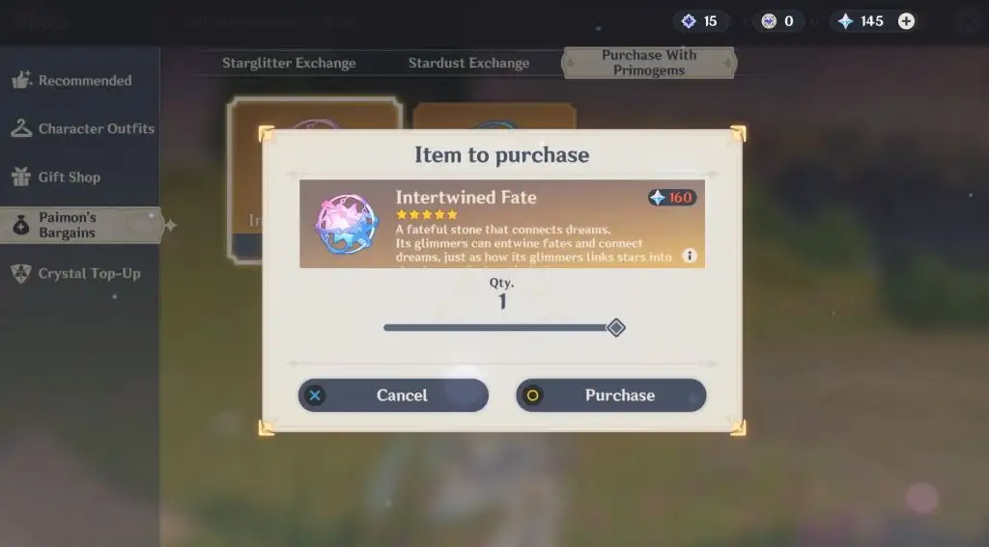Click the Intertwined Fate item icon

(x=347, y=225)
